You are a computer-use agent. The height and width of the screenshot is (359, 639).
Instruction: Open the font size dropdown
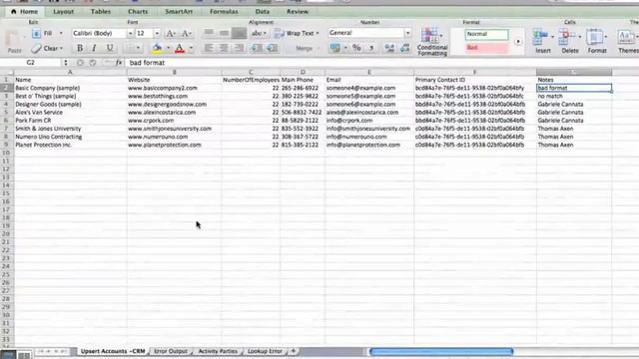[157, 33]
